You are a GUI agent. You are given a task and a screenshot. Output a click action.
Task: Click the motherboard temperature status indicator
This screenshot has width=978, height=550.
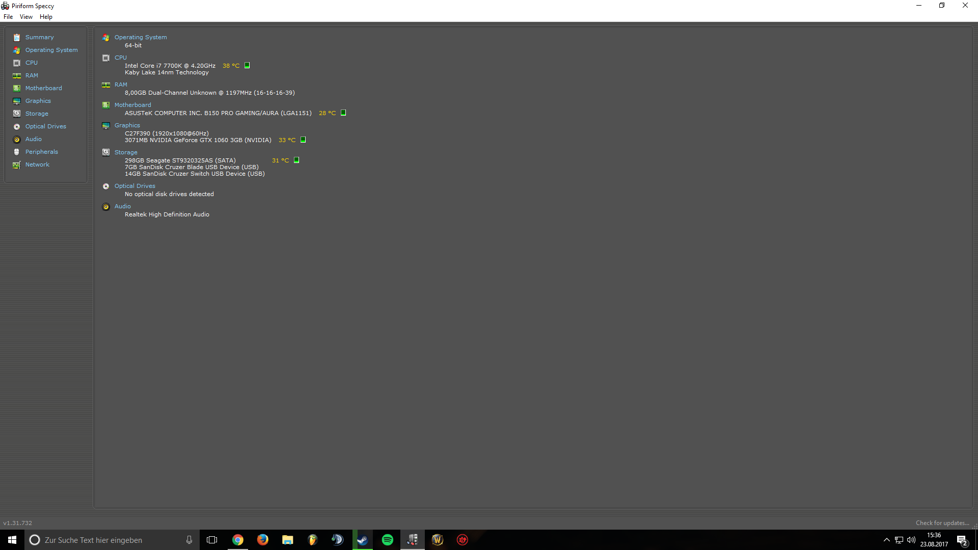pyautogui.click(x=343, y=113)
